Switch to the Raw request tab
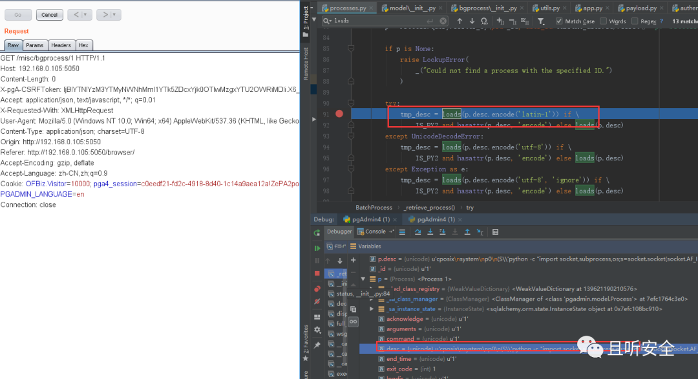Screen dimensions: 698x379 tap(14, 45)
